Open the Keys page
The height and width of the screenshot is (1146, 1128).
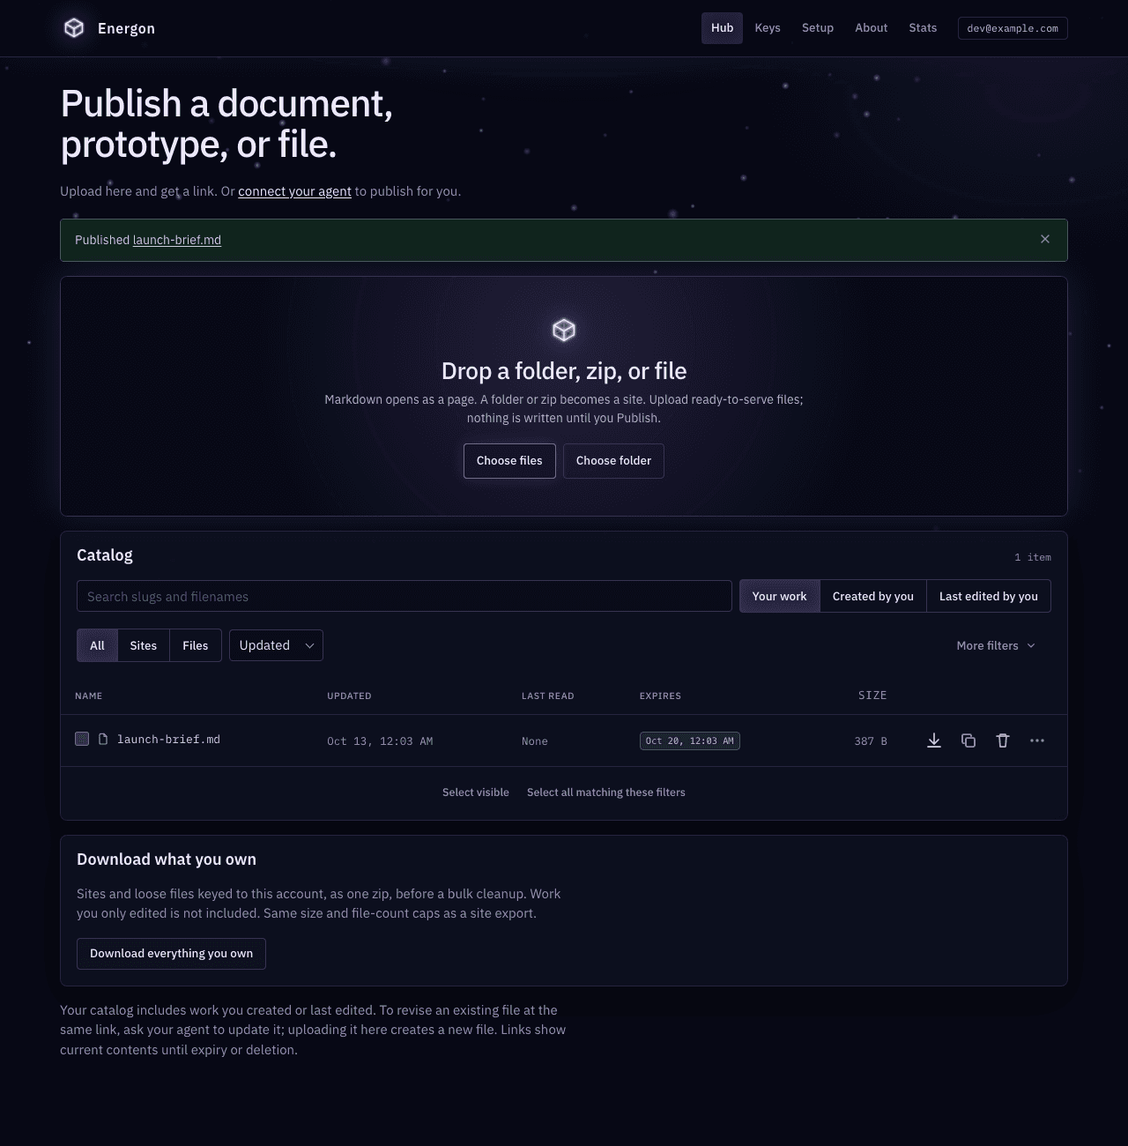[x=768, y=28]
